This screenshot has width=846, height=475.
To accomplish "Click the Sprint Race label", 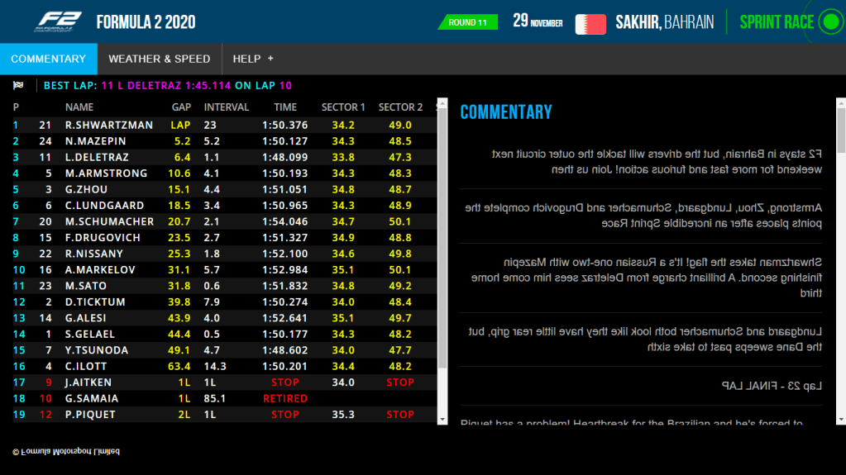I will [x=777, y=22].
